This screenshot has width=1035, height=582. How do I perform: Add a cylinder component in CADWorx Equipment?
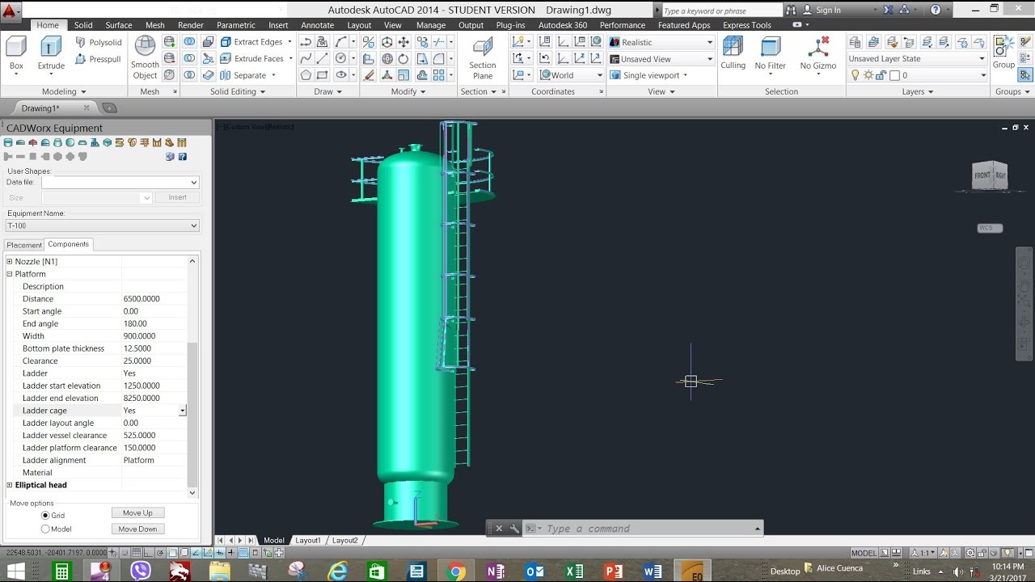pyautogui.click(x=8, y=143)
